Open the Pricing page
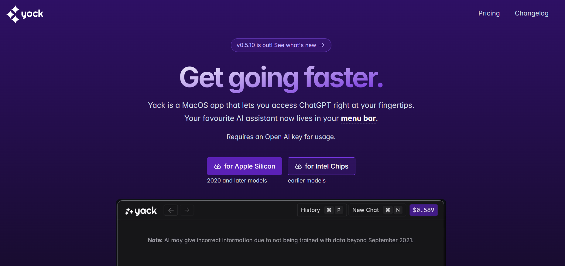Viewport: 565px width, 266px height. pos(489,13)
